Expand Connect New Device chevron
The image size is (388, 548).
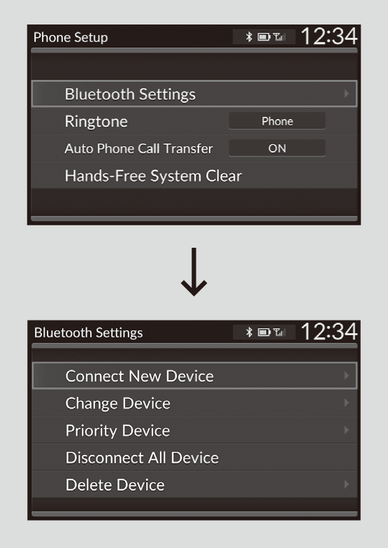point(347,375)
